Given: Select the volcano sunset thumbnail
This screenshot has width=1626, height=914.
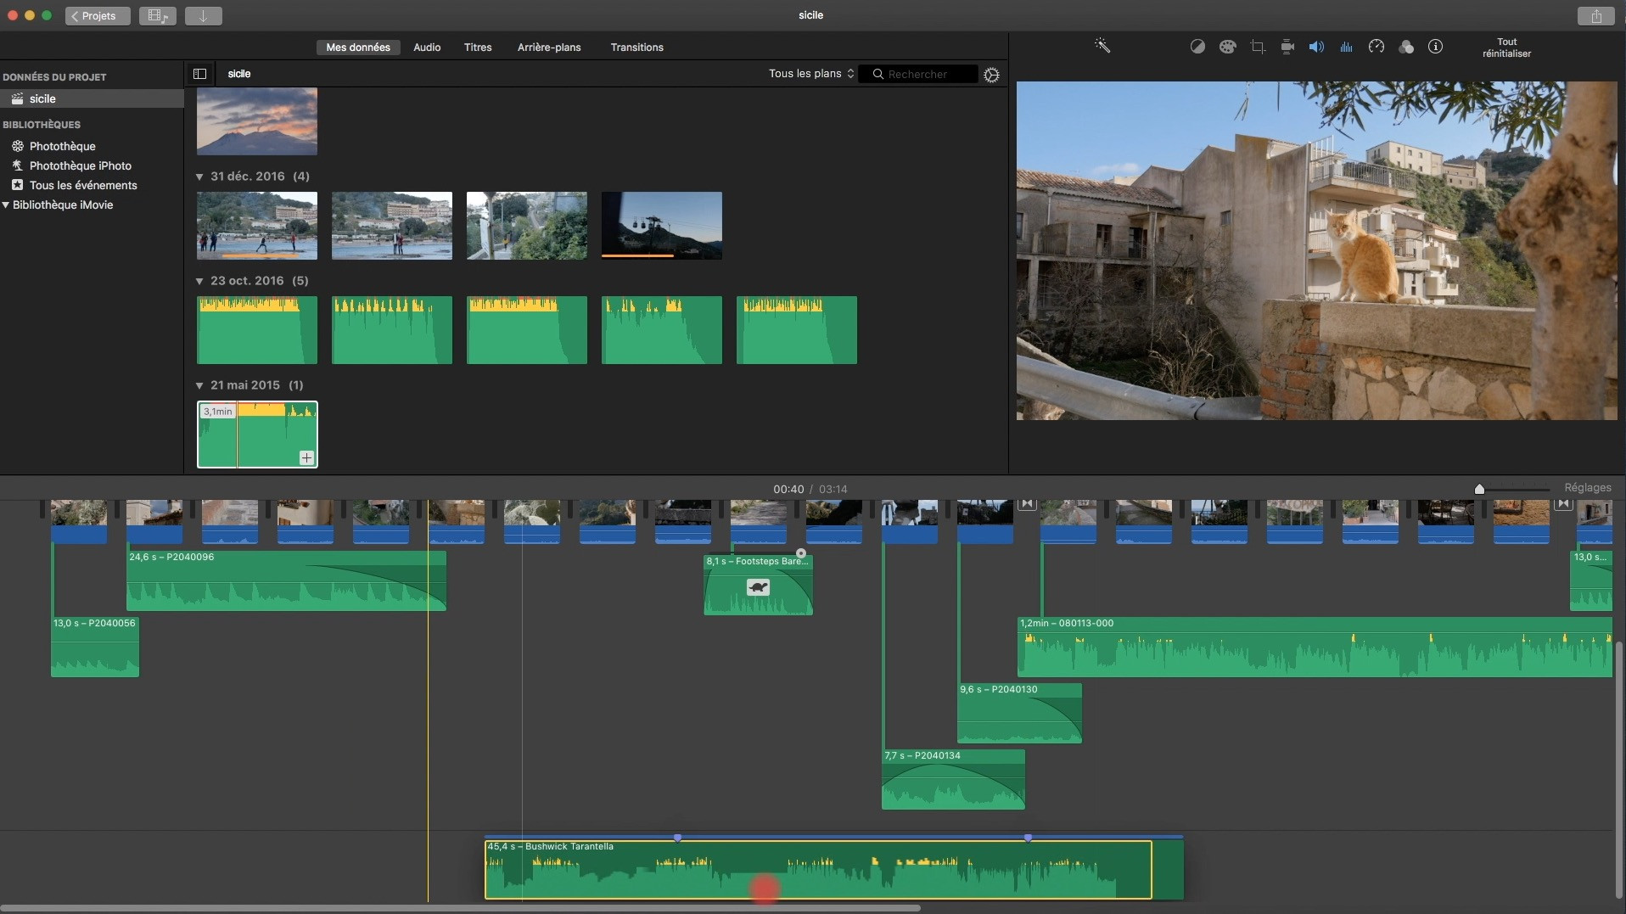Looking at the screenshot, I should click(257, 121).
